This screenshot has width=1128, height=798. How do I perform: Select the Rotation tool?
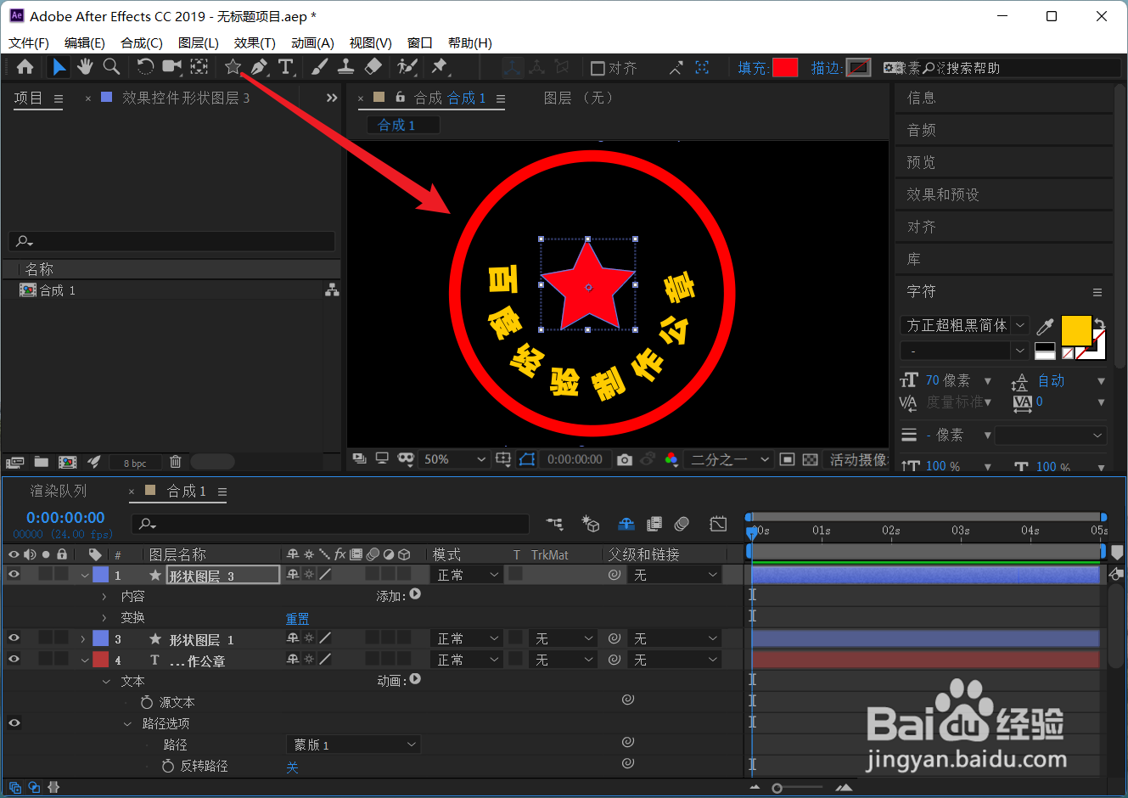click(x=146, y=67)
